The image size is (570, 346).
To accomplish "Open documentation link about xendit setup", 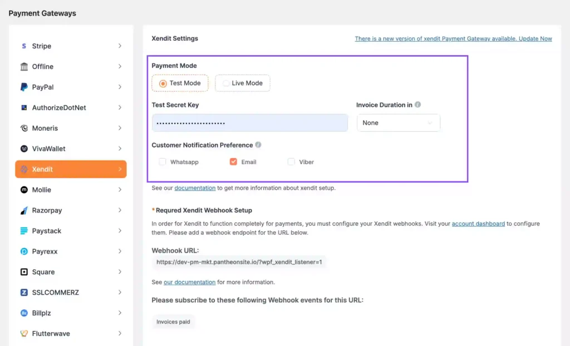I will point(195,188).
